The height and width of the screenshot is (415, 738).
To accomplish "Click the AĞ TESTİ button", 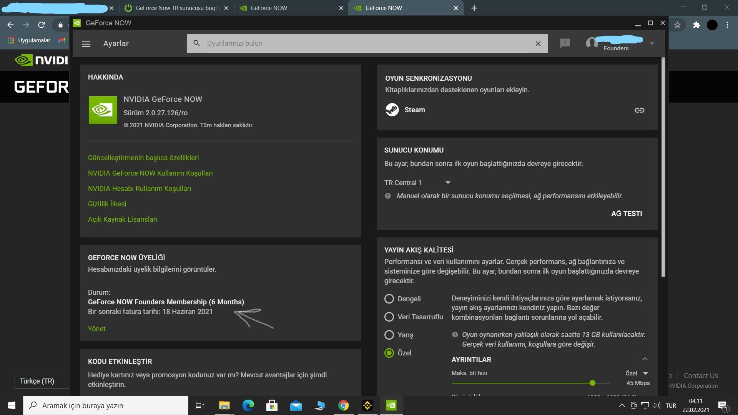I will click(x=626, y=214).
